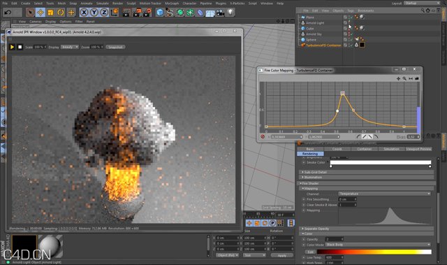Activate the Move tool in toolbar
The height and width of the screenshot is (265, 447).
click(41, 13)
